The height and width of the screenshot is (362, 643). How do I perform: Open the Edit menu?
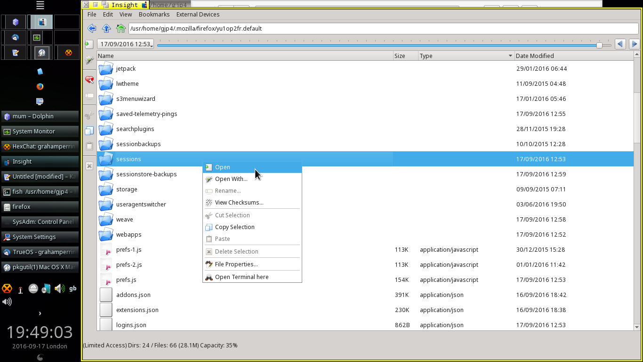[x=108, y=14]
